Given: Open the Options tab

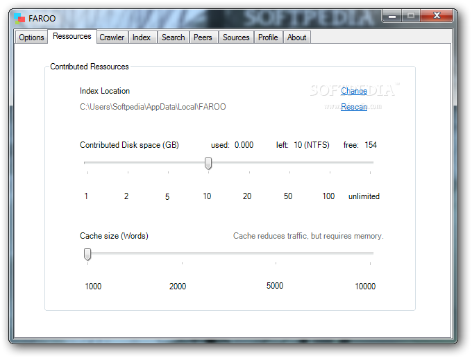Looking at the screenshot, I should click(x=31, y=37).
